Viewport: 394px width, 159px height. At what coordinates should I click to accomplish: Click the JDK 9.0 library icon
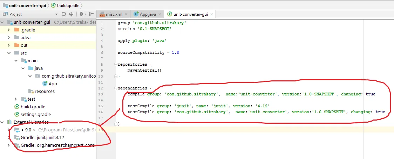pyautogui.click(x=17, y=130)
